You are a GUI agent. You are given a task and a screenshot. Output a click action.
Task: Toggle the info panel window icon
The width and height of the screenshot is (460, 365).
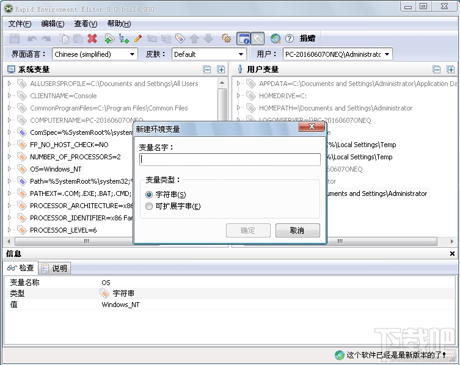click(x=244, y=38)
